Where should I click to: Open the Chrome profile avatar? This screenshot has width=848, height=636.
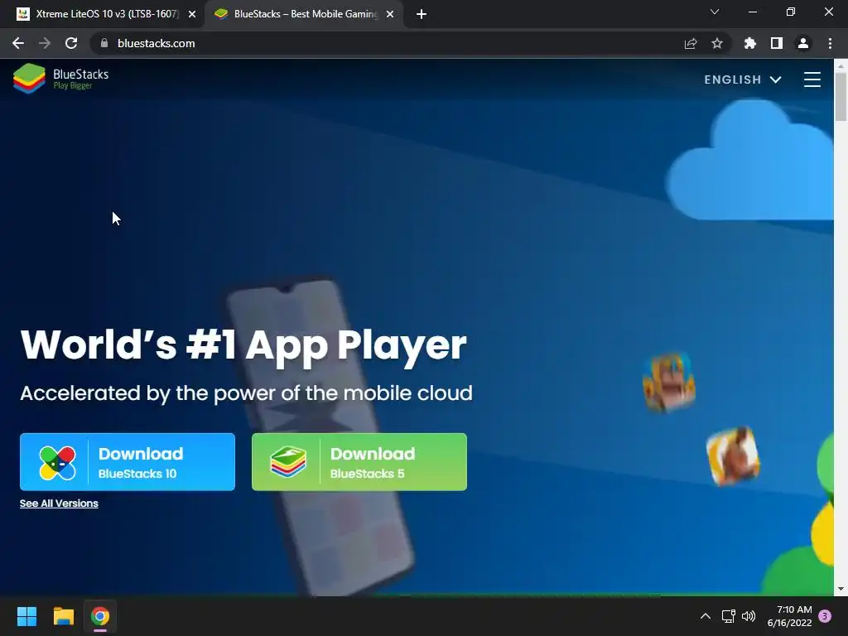803,43
